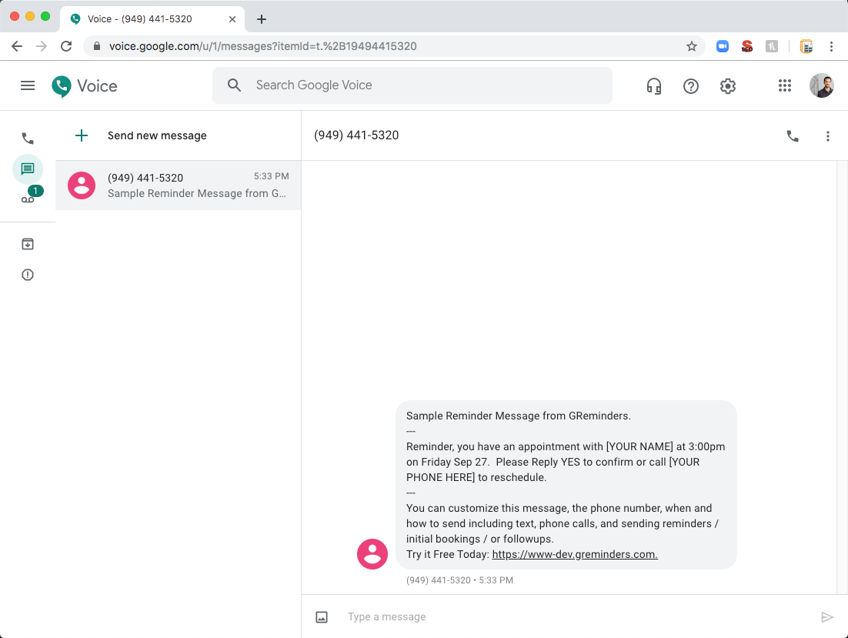This screenshot has height=638, width=848.
Task: Open conversation from (949) 441-5320 in list
Action: pyautogui.click(x=178, y=185)
